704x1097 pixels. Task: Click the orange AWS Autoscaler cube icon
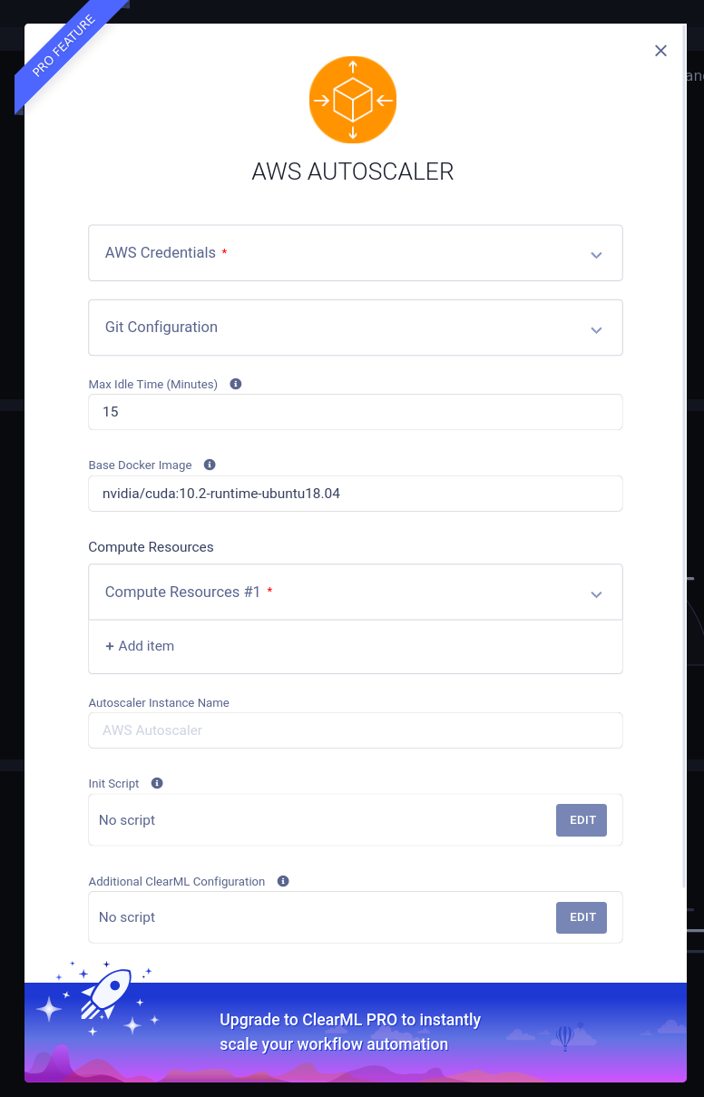click(x=353, y=100)
